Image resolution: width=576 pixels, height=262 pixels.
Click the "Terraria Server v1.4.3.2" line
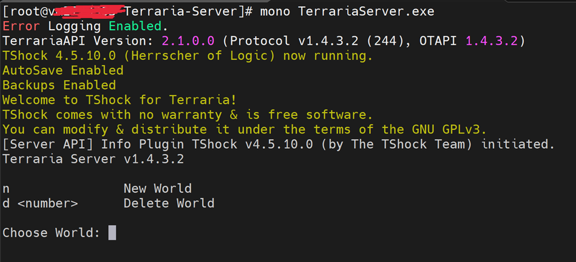[x=93, y=159]
